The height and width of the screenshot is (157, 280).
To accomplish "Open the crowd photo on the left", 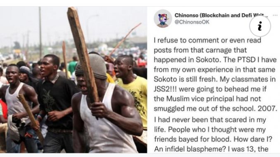I will point(74,80).
